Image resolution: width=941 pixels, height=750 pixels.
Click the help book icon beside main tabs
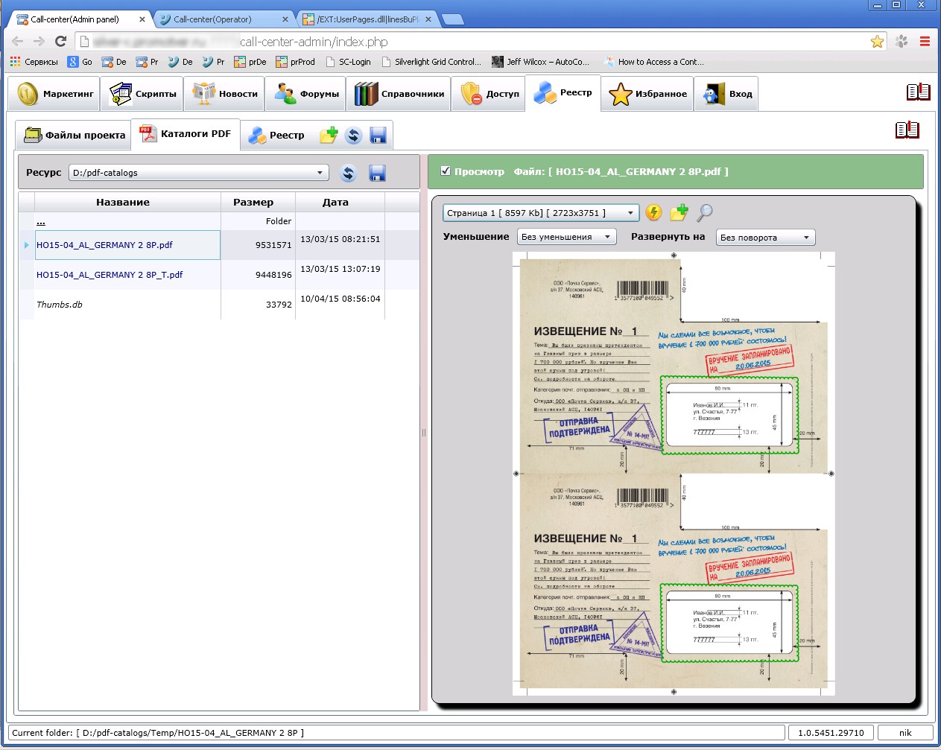coord(918,92)
